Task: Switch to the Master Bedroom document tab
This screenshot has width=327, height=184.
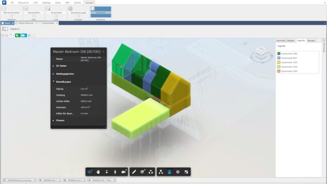Action: 26,23
